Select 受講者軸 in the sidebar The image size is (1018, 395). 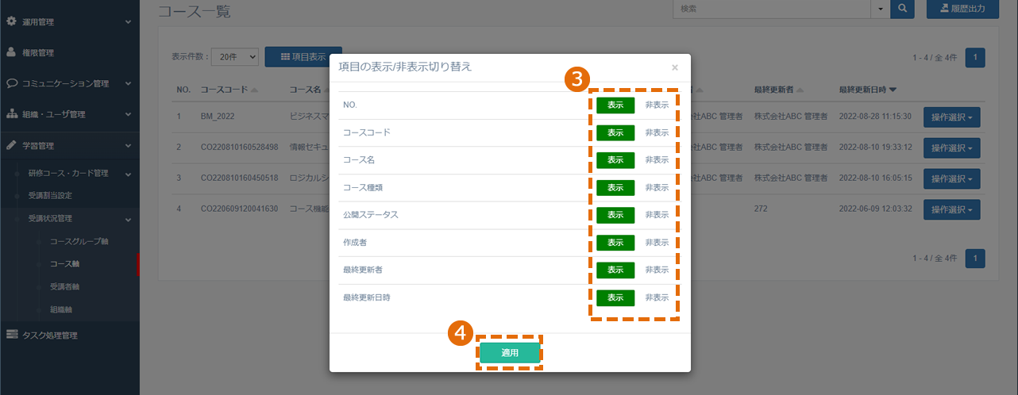[x=64, y=286]
